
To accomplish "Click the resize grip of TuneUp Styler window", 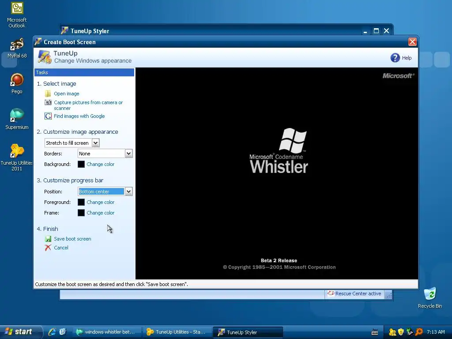I will [x=389, y=295].
